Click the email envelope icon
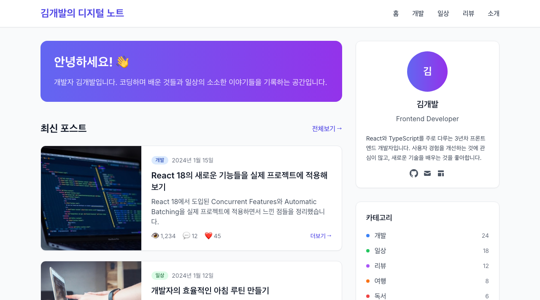The height and width of the screenshot is (300, 540). click(427, 173)
